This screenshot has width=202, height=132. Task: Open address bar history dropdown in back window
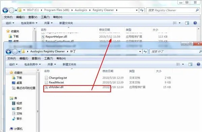point(137,10)
